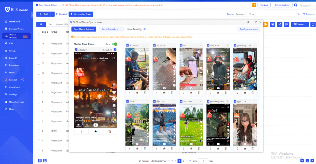Click the recent apps button under phone yunshouji1111
The image size is (316, 164).
[253, 93]
